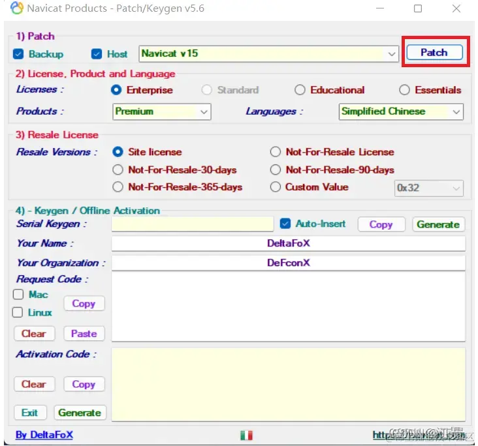
Task: Select the Educational license option
Action: pos(300,90)
